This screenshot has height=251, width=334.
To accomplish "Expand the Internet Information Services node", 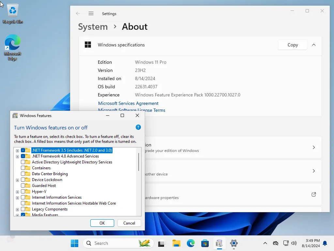I will (18, 198).
